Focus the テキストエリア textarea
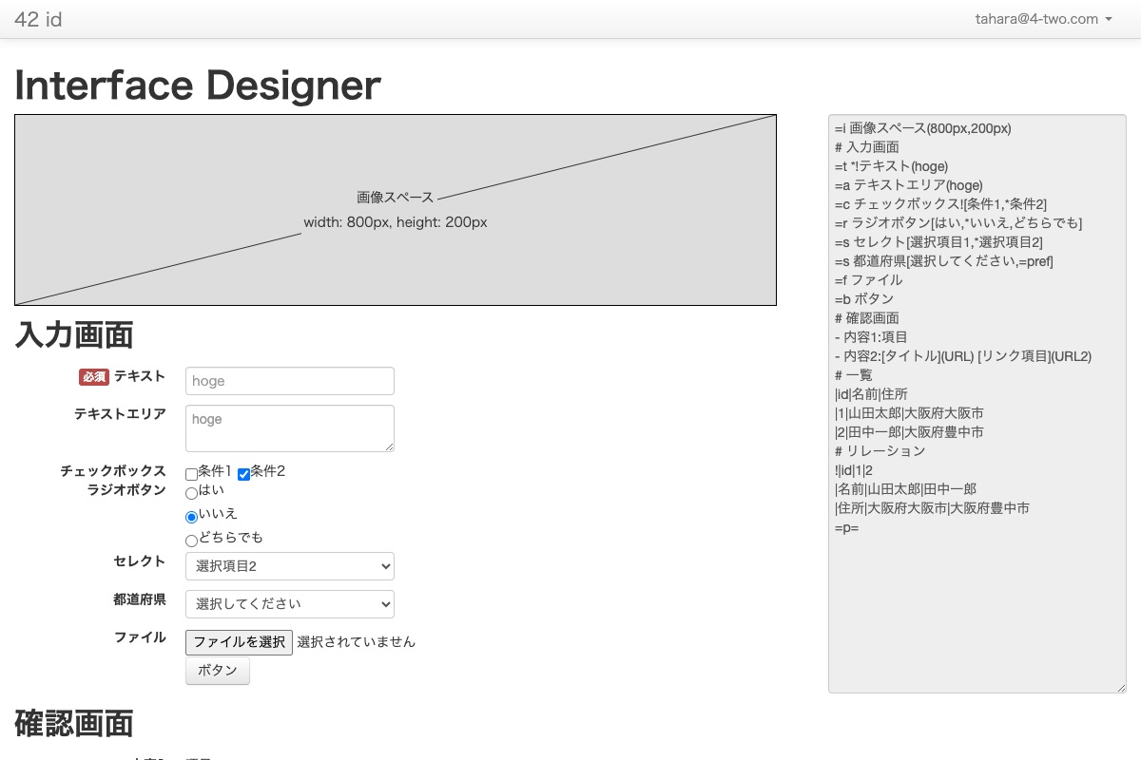 [290, 428]
